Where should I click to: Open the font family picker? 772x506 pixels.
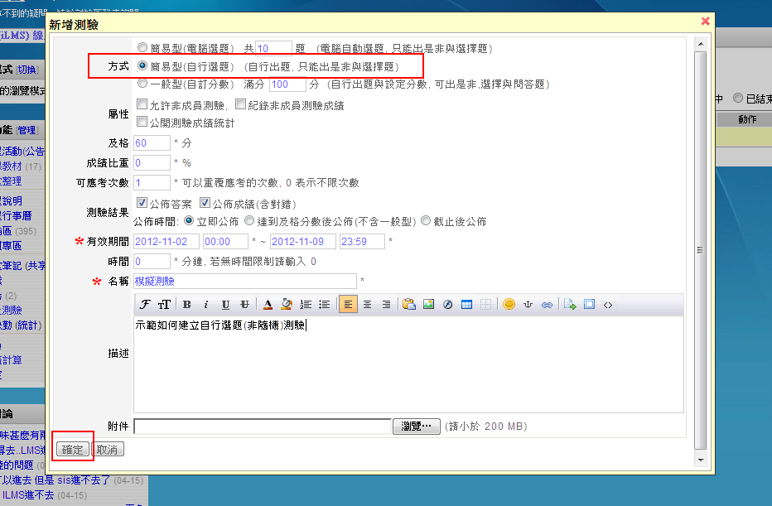pos(146,305)
